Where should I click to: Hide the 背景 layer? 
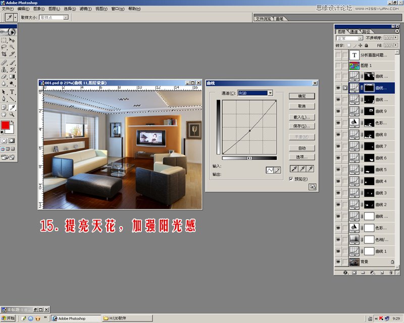pos(338,262)
